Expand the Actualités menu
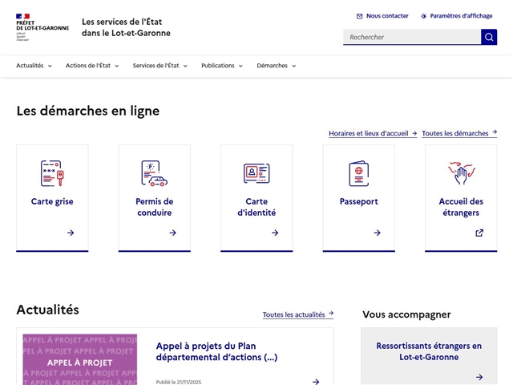Viewport: 513px width, 385px height. (x=34, y=66)
